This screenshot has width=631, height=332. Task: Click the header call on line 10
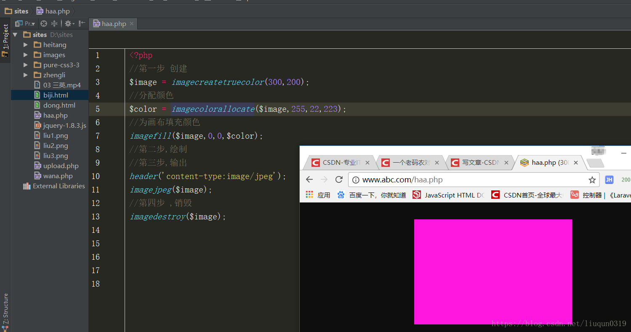coord(143,176)
